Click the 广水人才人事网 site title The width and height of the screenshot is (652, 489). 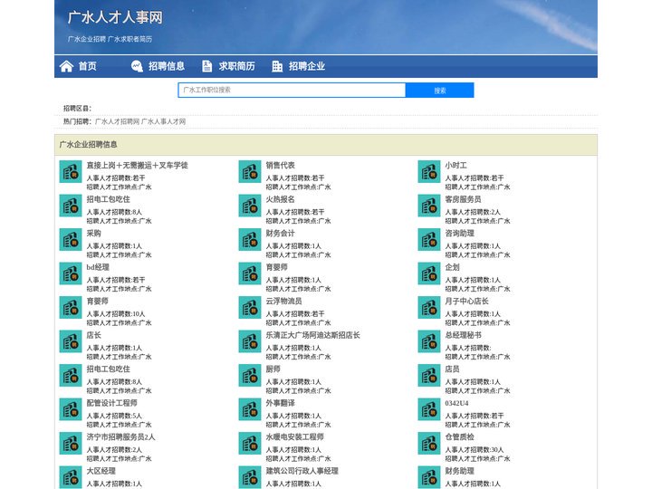(115, 17)
